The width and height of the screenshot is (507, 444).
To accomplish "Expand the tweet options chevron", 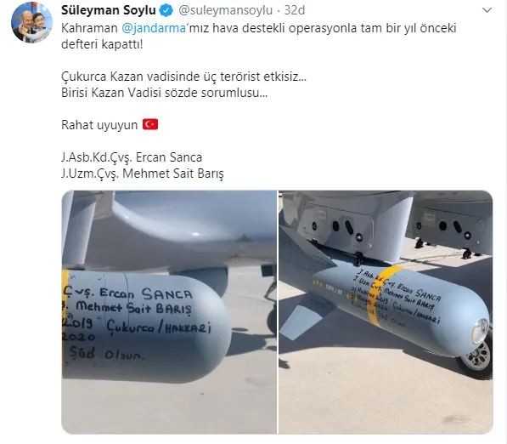I will [487, 10].
